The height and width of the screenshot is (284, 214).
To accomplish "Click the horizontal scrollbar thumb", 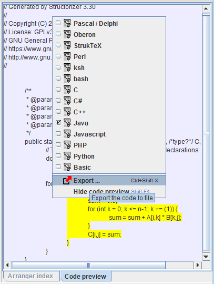I will pos(88,265).
